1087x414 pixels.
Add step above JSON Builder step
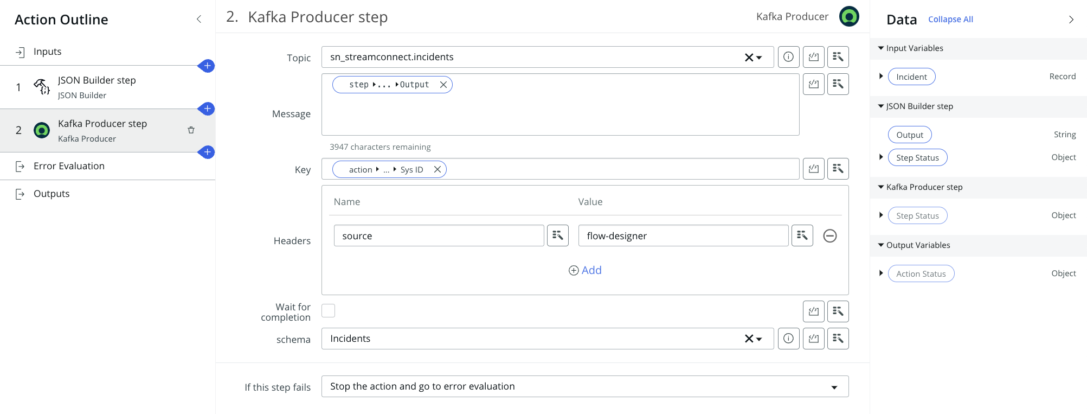point(207,66)
